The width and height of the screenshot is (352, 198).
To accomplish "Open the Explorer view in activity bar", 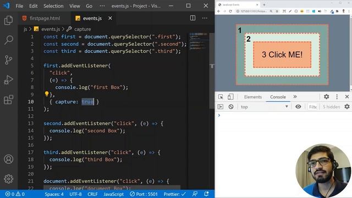I will [x=9, y=20].
